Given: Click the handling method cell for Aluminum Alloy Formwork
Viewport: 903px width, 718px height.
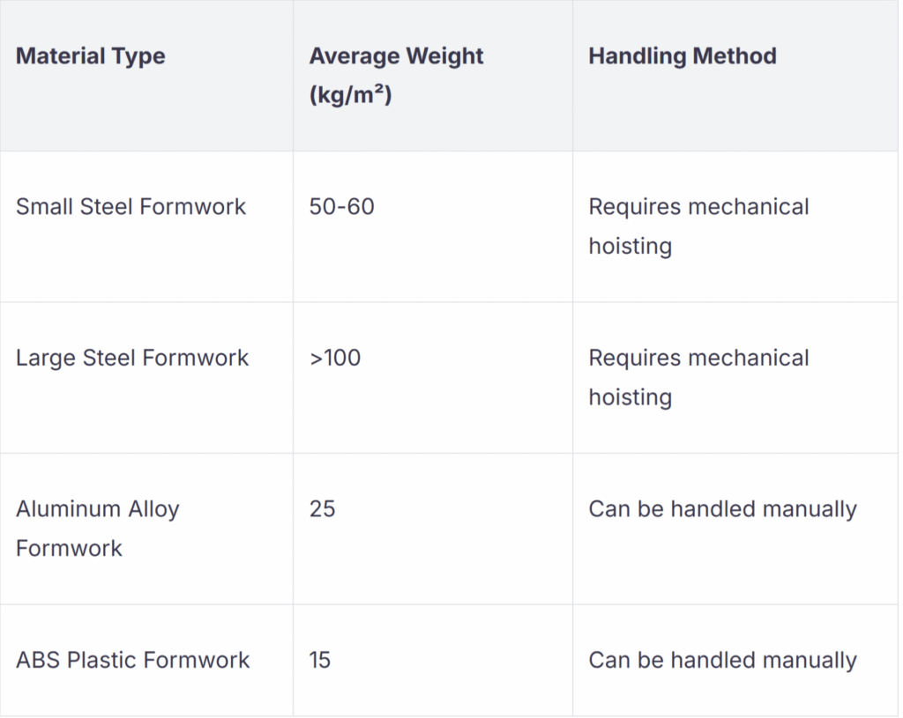Looking at the screenshot, I should [x=722, y=509].
